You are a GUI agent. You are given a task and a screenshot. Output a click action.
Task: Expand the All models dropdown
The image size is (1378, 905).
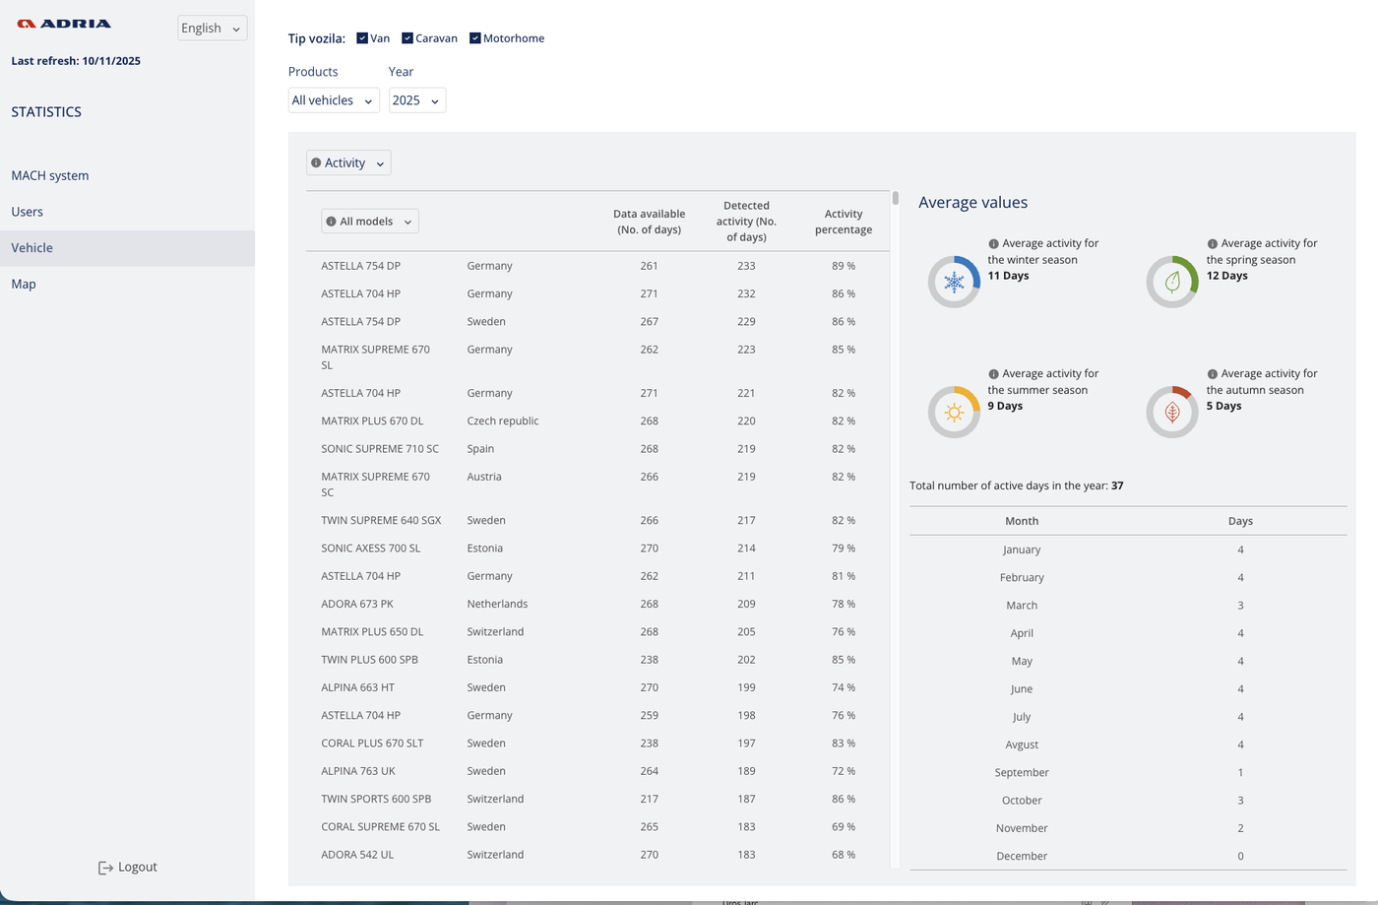(x=370, y=222)
